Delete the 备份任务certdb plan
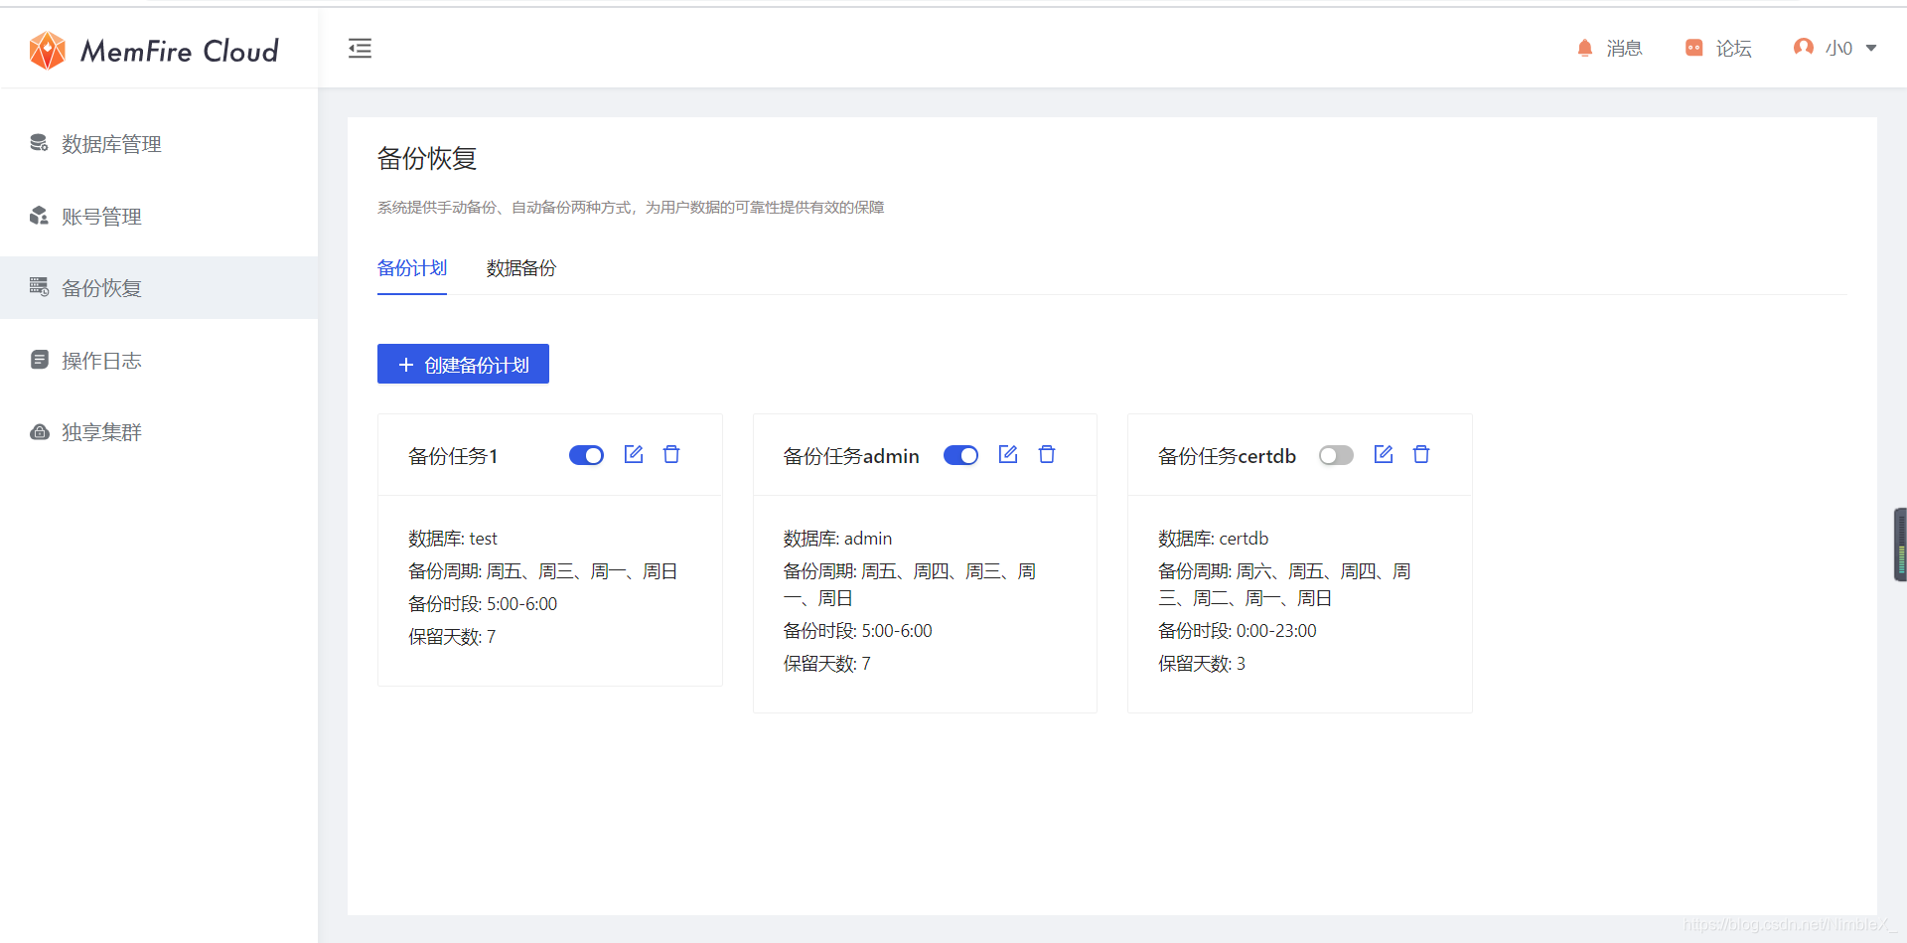The width and height of the screenshot is (1907, 943). tap(1421, 454)
